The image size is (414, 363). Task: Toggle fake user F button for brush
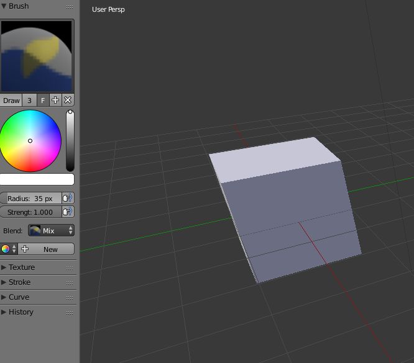click(x=43, y=100)
